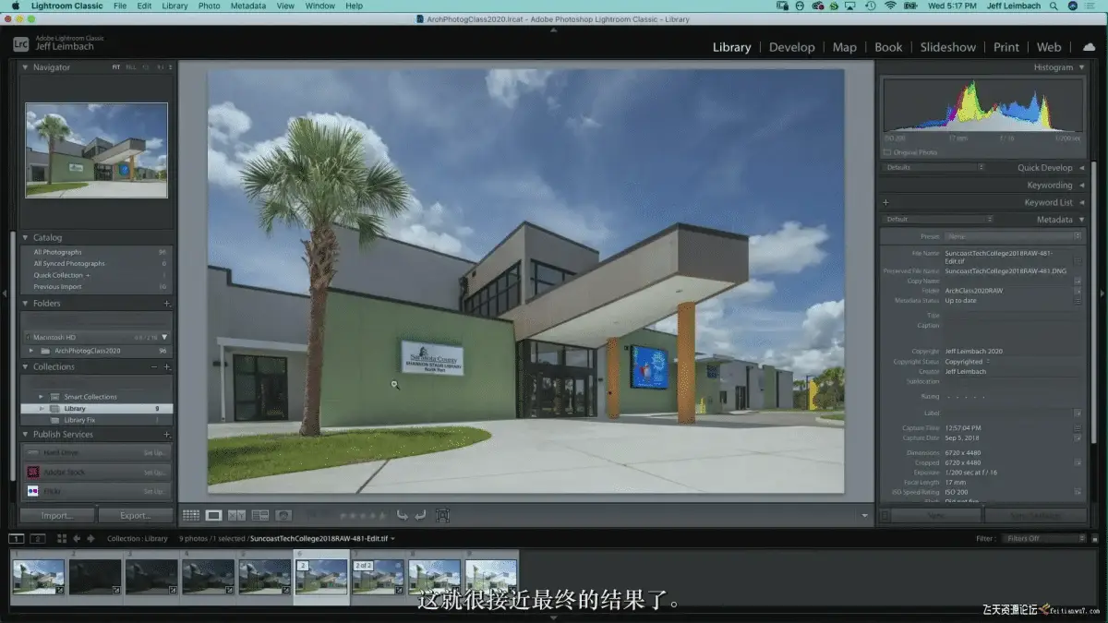The height and width of the screenshot is (623, 1108).
Task: Rotate photo counter-clockwise arrow icon
Action: (x=402, y=515)
